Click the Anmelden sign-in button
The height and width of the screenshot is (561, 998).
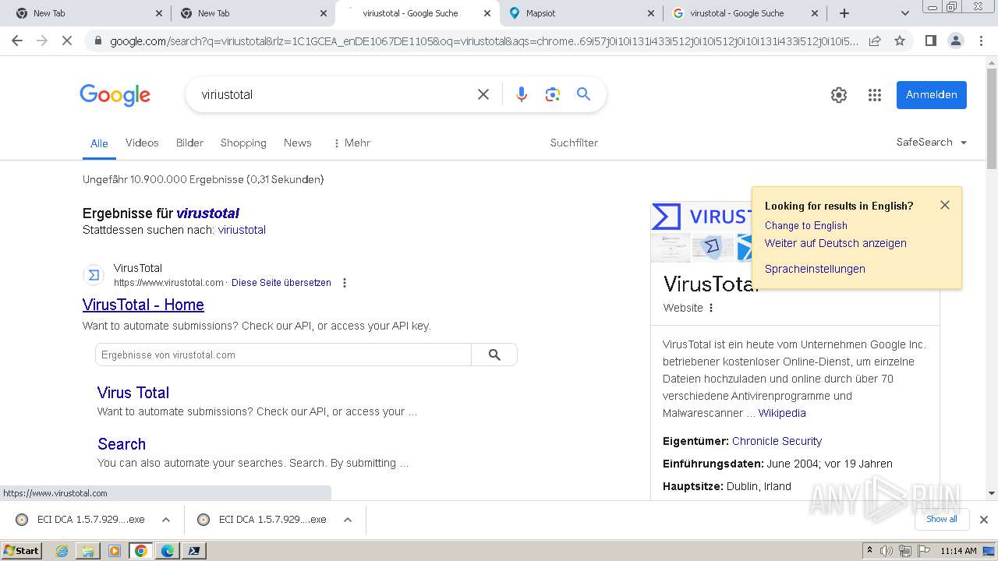(x=932, y=95)
